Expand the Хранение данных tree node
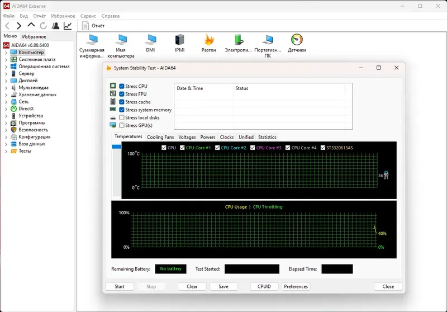The image size is (447, 312). pyautogui.click(x=6, y=94)
